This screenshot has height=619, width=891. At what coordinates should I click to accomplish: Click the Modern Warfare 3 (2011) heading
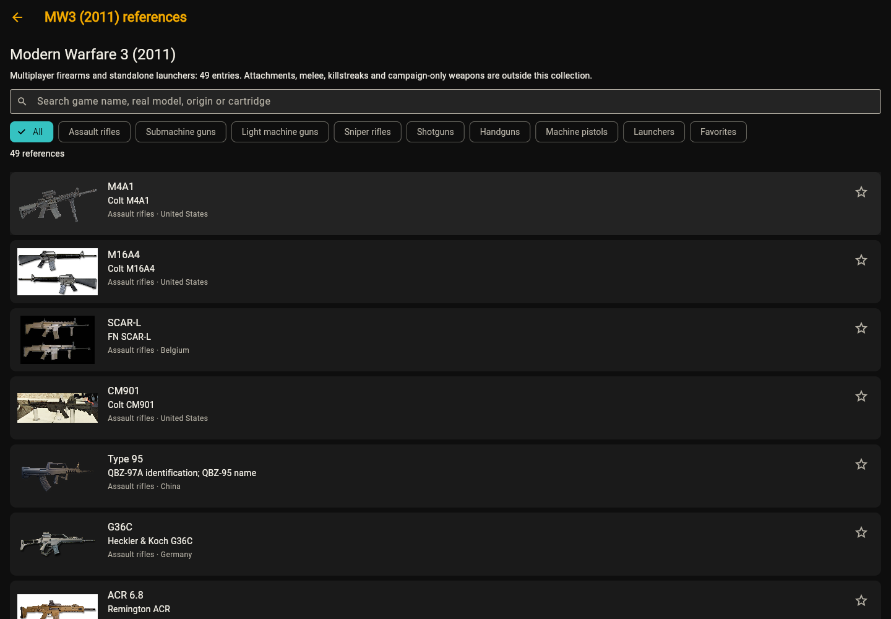click(x=93, y=54)
